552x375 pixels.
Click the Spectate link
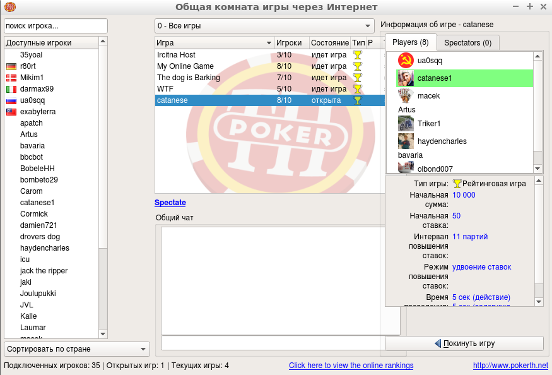(x=170, y=203)
